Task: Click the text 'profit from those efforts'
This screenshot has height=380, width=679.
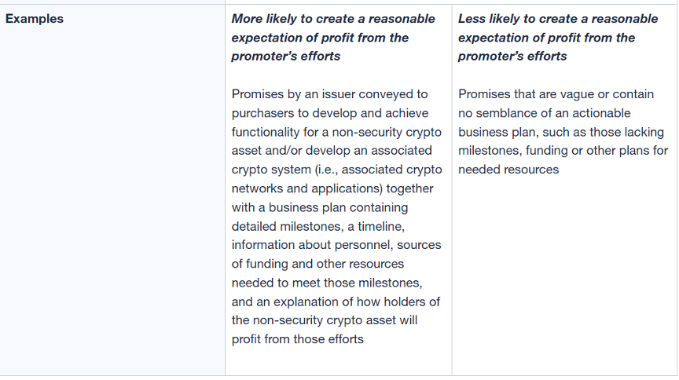Action: point(297,339)
